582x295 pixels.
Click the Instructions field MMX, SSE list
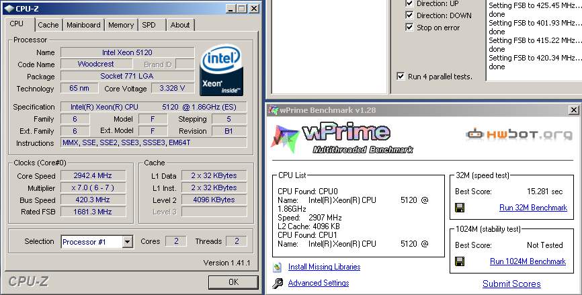153,142
